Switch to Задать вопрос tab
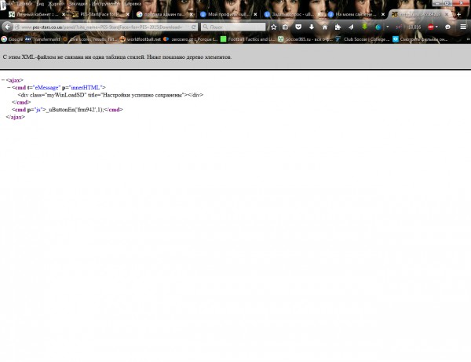 292,14
